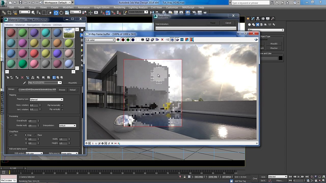Screen dimensions: 326x183
Task: Open the Navigation menu in Material Editor
Action: 33,25
